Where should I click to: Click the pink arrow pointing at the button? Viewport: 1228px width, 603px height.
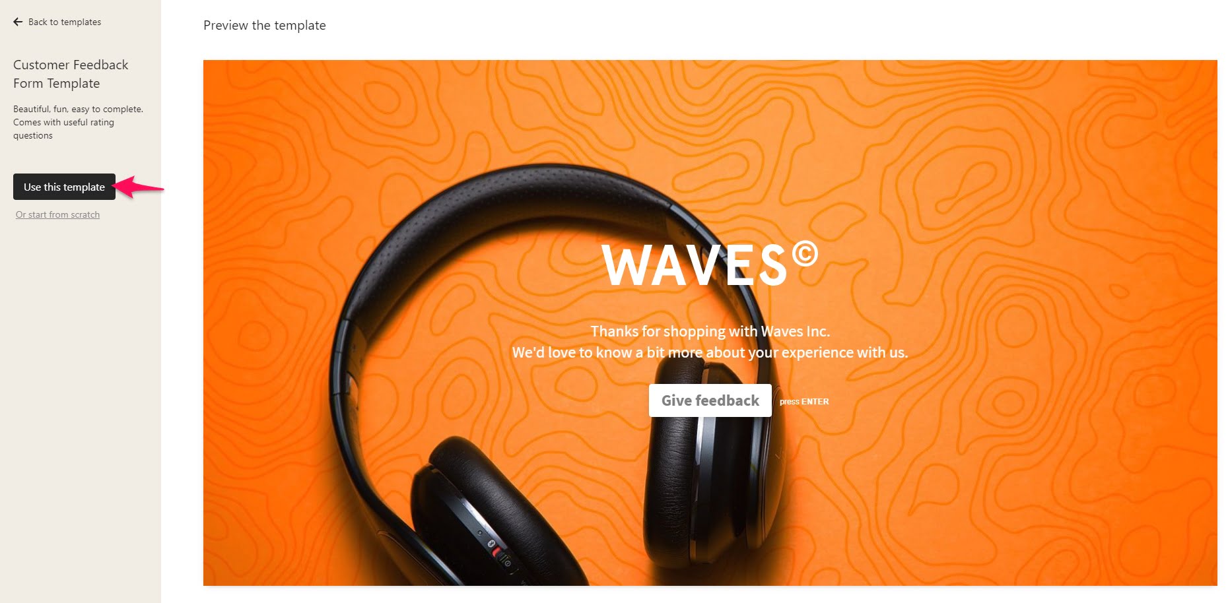pyautogui.click(x=140, y=187)
